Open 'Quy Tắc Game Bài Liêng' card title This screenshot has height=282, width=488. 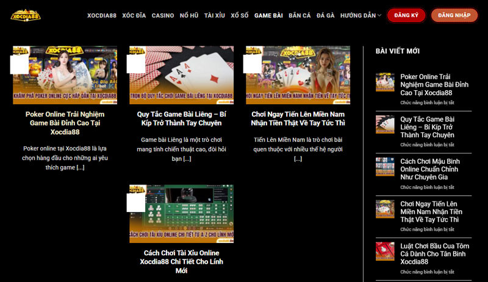click(x=181, y=119)
